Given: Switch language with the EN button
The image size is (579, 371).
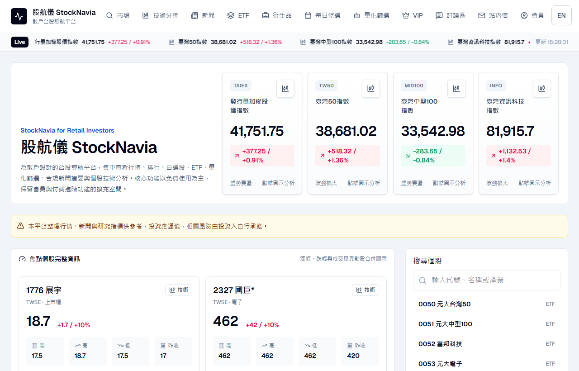Looking at the screenshot, I should click(561, 15).
